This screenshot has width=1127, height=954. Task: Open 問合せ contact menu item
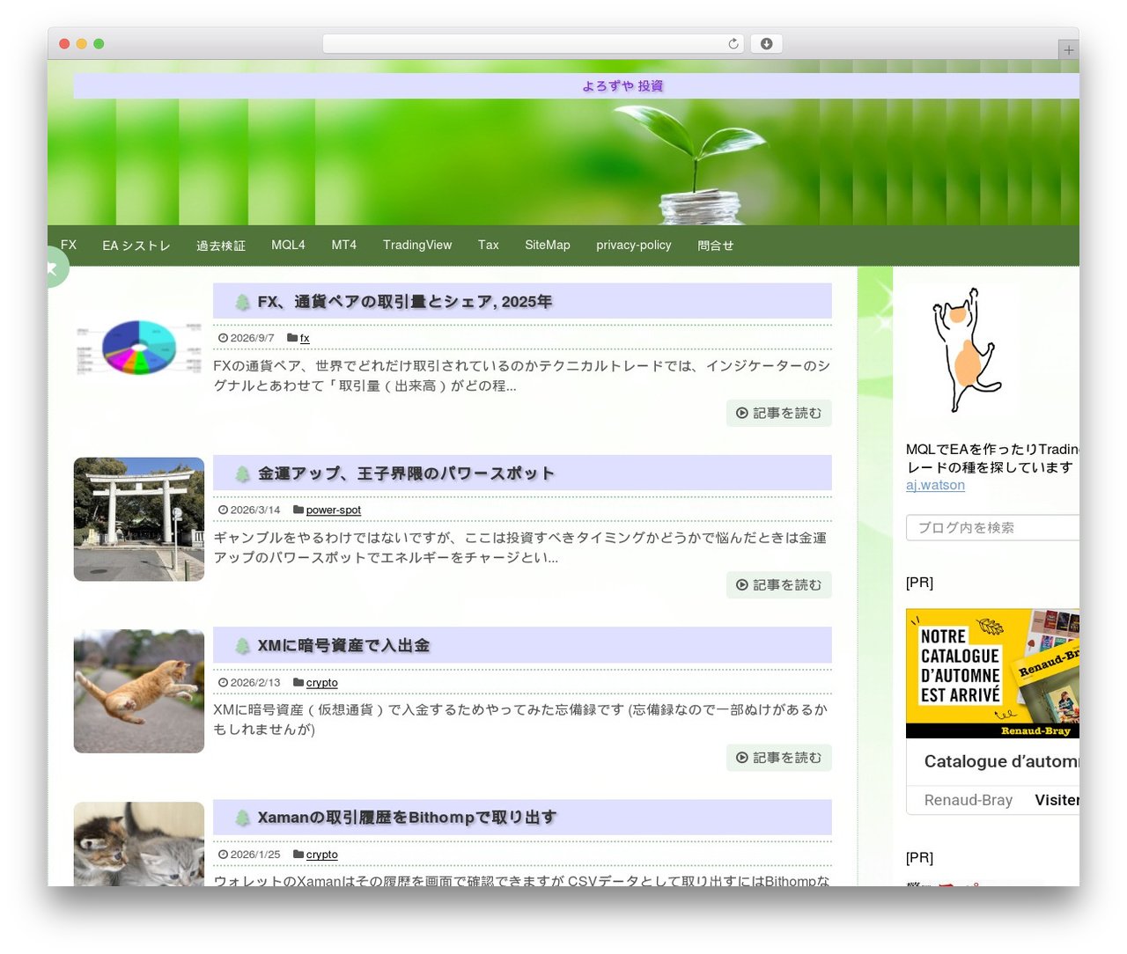coord(716,246)
